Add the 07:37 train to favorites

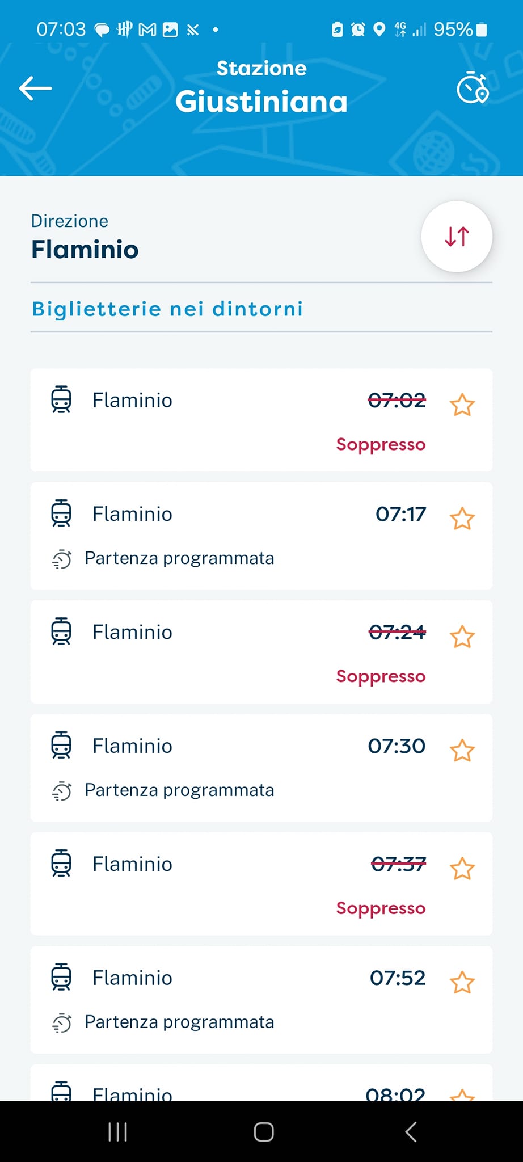pos(462,869)
